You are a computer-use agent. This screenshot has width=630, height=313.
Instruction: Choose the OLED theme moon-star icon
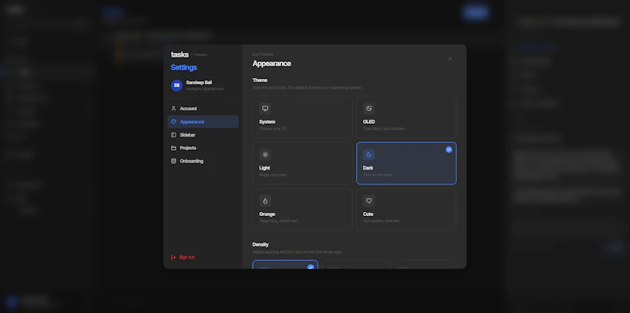[369, 109]
